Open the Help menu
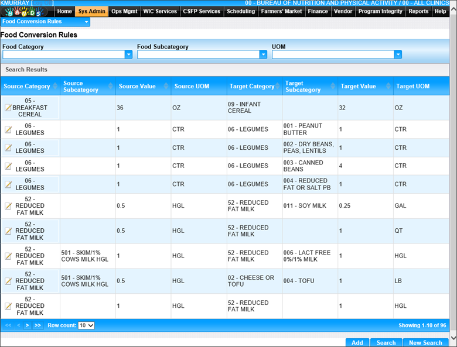The image size is (457, 347). (440, 11)
